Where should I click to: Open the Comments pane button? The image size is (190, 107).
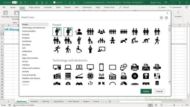point(175,7)
